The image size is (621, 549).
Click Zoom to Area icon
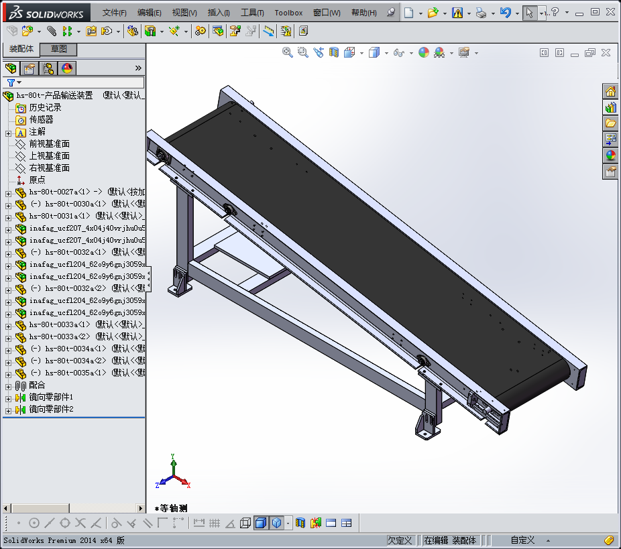(x=303, y=52)
